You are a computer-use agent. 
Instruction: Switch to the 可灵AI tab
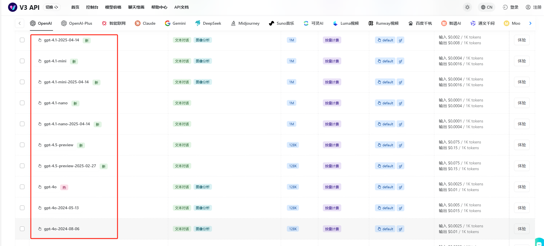[x=313, y=23]
